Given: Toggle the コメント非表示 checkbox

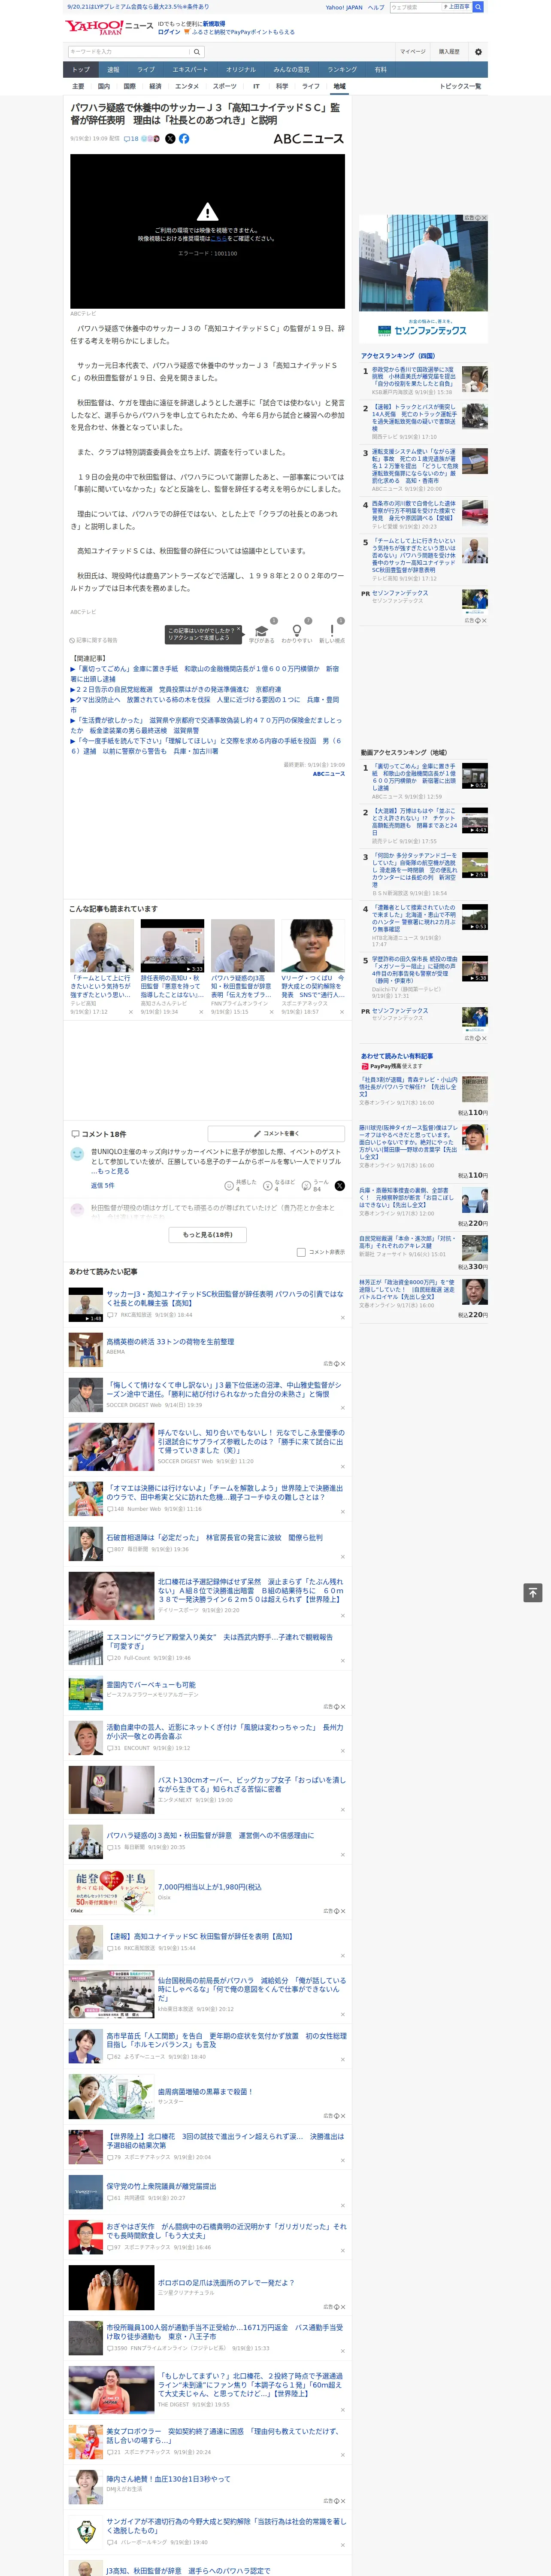Looking at the screenshot, I should pos(301,1252).
